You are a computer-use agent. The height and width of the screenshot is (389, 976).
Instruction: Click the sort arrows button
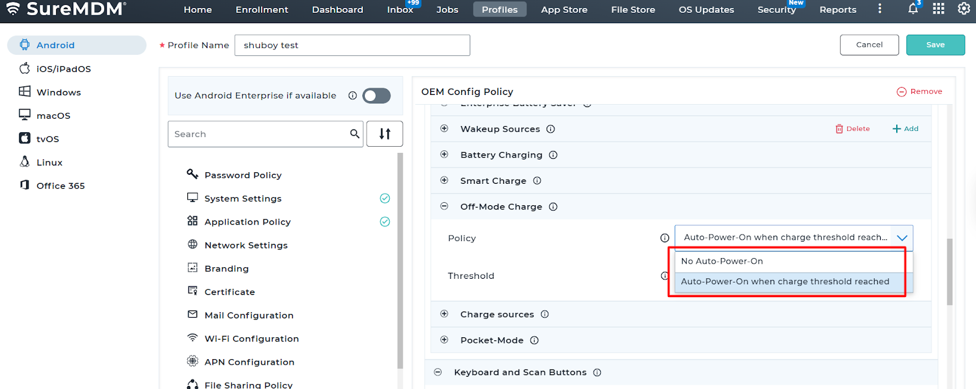pos(384,134)
